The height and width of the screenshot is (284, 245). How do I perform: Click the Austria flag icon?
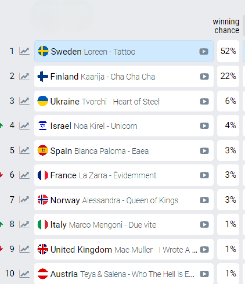[x=43, y=274]
